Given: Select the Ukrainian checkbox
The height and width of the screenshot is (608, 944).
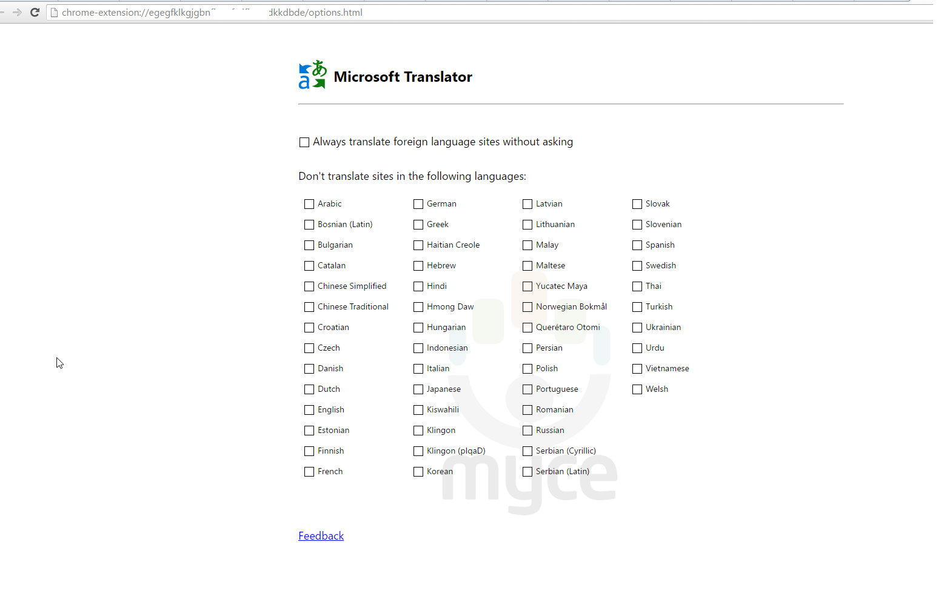Looking at the screenshot, I should pyautogui.click(x=637, y=328).
